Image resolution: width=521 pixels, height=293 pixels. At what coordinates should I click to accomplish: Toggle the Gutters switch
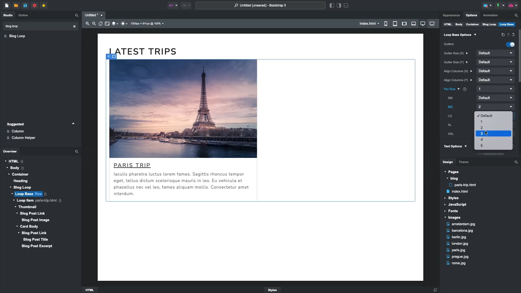(510, 44)
